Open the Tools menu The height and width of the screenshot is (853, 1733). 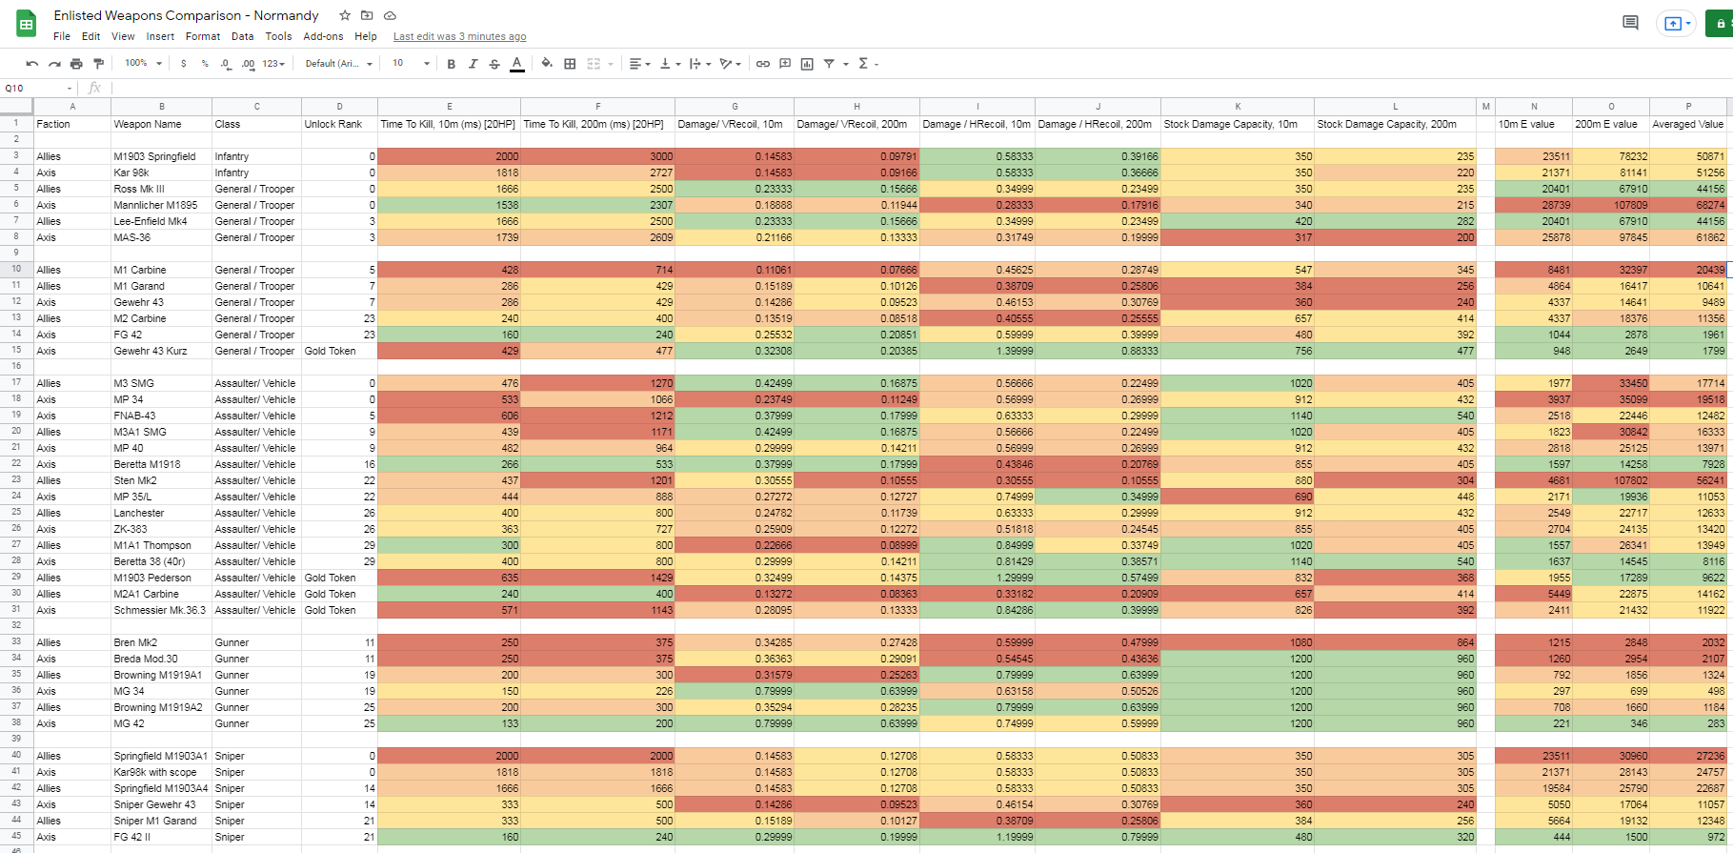click(278, 36)
